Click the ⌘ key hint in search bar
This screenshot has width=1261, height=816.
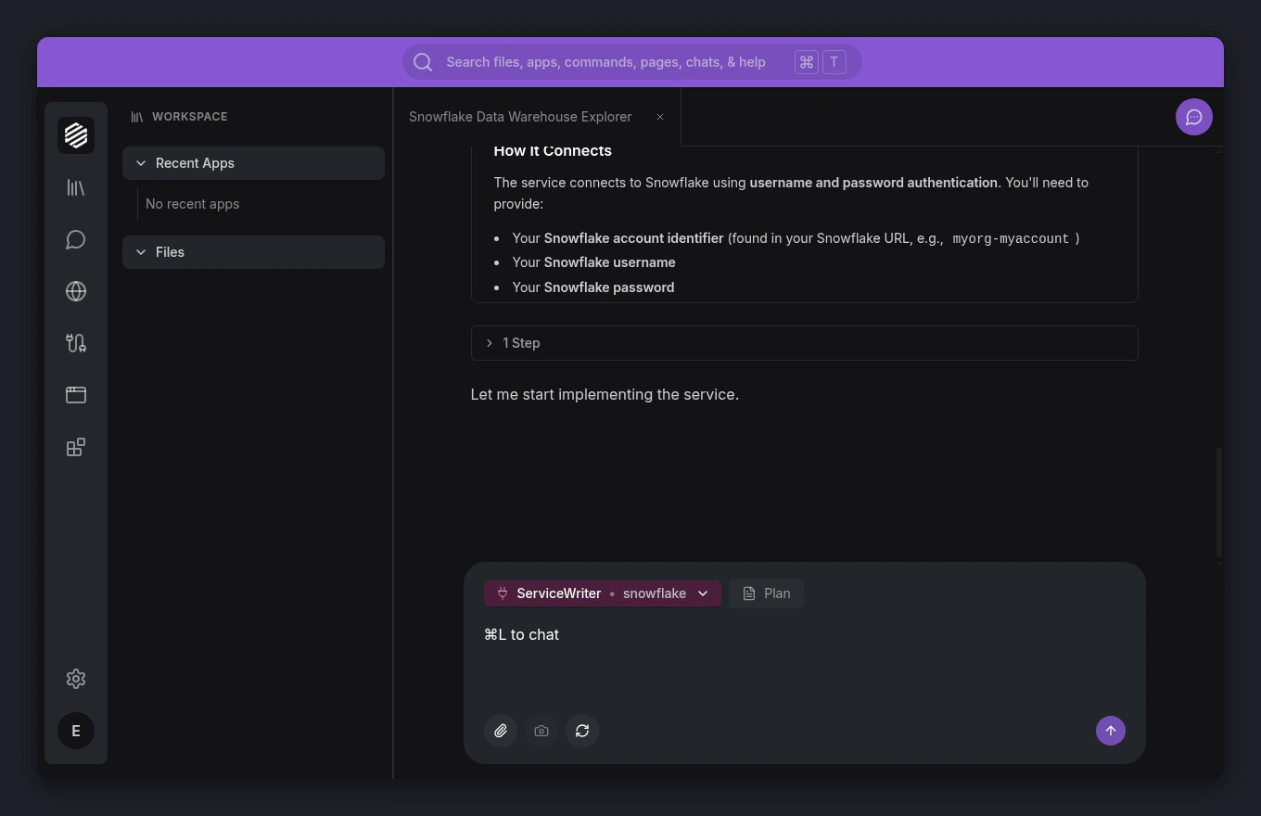pyautogui.click(x=807, y=62)
